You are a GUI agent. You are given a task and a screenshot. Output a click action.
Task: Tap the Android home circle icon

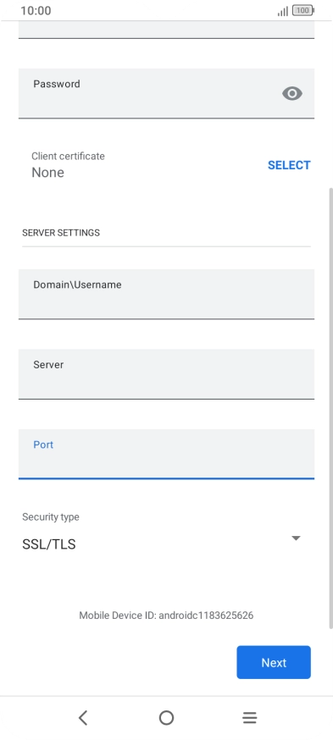coord(166,718)
